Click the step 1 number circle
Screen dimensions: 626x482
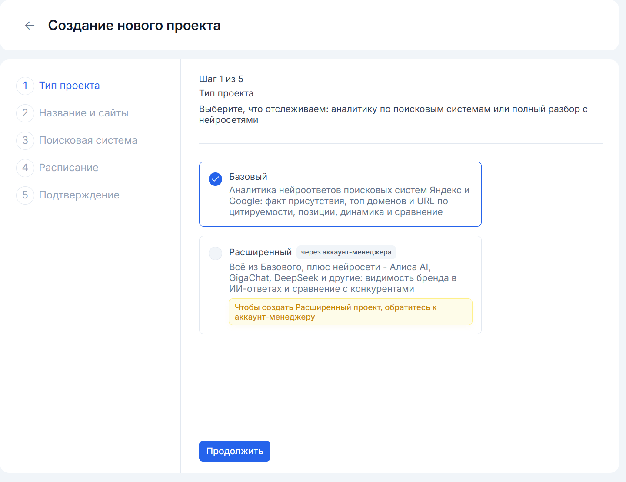tap(25, 86)
